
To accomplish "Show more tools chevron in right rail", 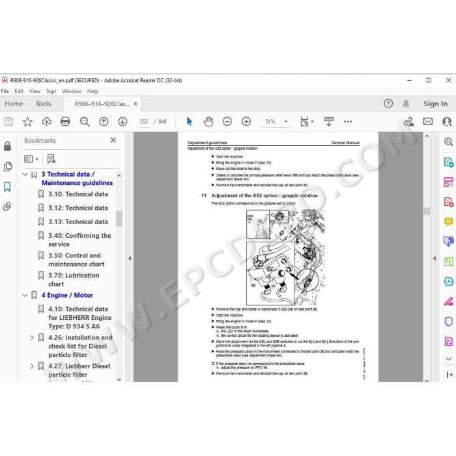I will click(448, 359).
